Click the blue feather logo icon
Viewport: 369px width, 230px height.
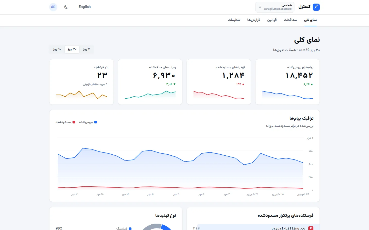click(x=316, y=7)
